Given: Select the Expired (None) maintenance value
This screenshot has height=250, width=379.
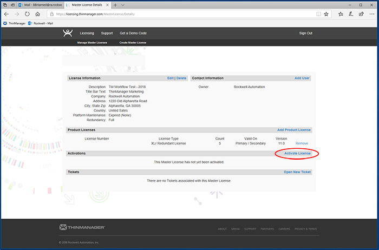Looking at the screenshot, I should point(120,115).
